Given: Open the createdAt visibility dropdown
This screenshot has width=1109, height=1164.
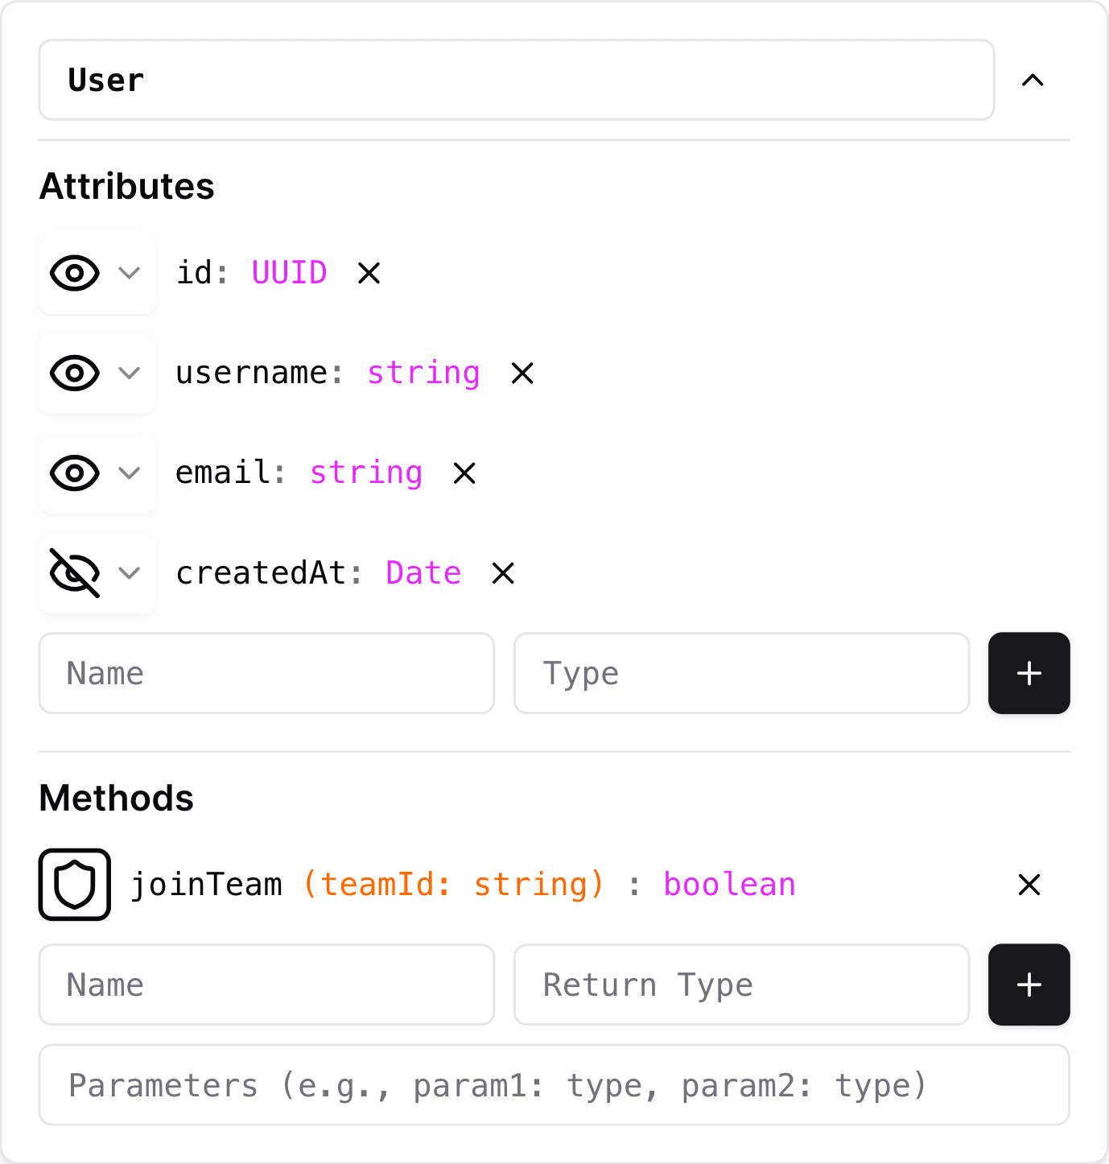Looking at the screenshot, I should (x=129, y=573).
